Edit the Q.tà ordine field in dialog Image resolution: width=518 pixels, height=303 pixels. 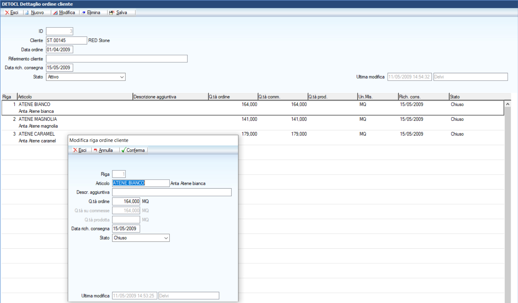(126, 202)
